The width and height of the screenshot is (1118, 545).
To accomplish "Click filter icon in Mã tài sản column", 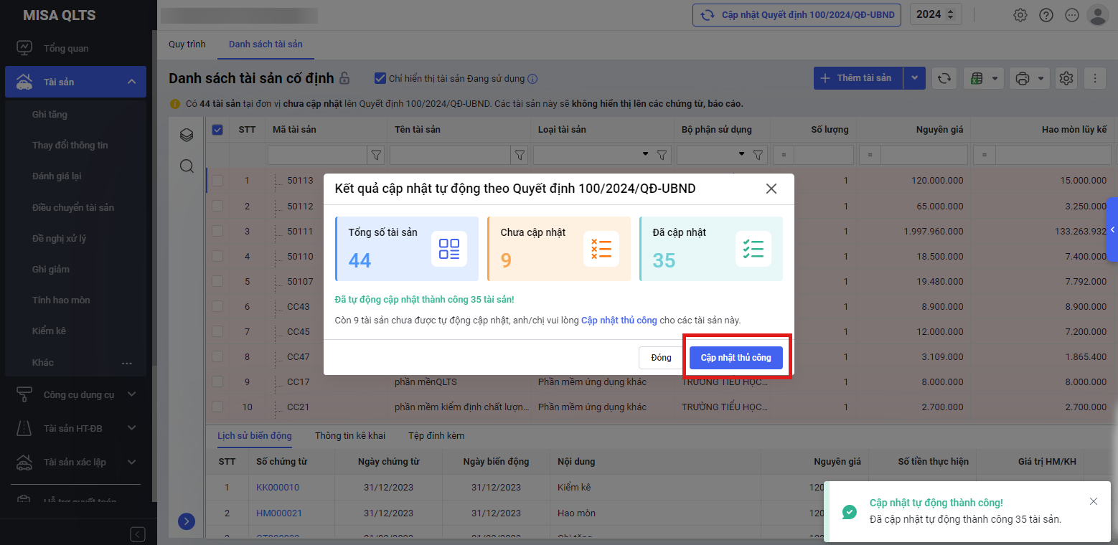I will (x=376, y=154).
